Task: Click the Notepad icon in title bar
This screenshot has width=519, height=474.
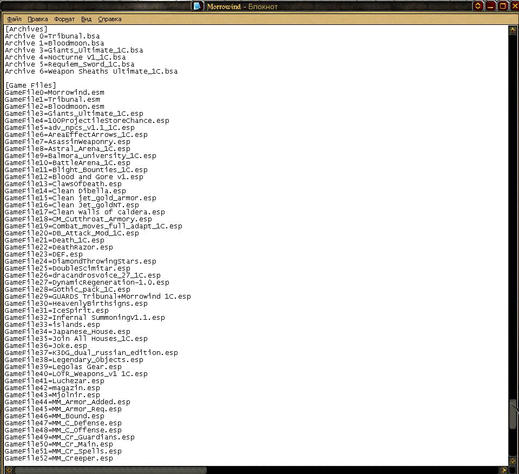Action: 198,6
